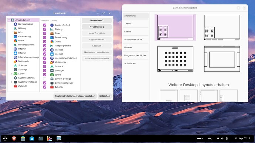The width and height of the screenshot is (255, 143).
Task: Uncheck the Grafik show checkbox
Action: tap(45, 42)
